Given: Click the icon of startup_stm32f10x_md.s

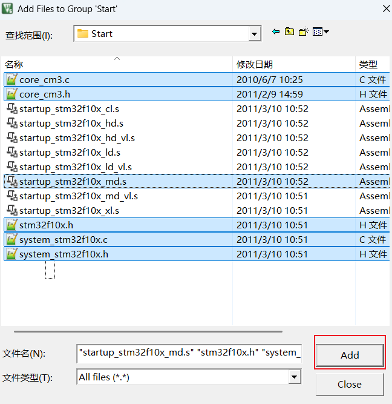Looking at the screenshot, I should (x=12, y=181).
